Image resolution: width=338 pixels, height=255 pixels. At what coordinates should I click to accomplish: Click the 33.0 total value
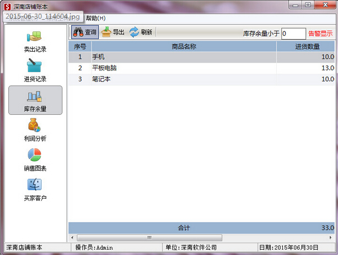tap(328, 228)
